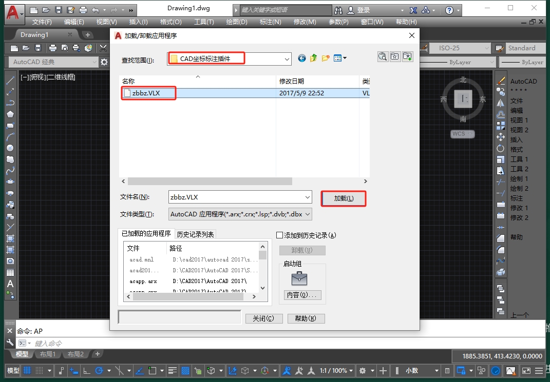Toggle grid display in the status bar
Image resolution: width=550 pixels, height=382 pixels.
click(27, 370)
